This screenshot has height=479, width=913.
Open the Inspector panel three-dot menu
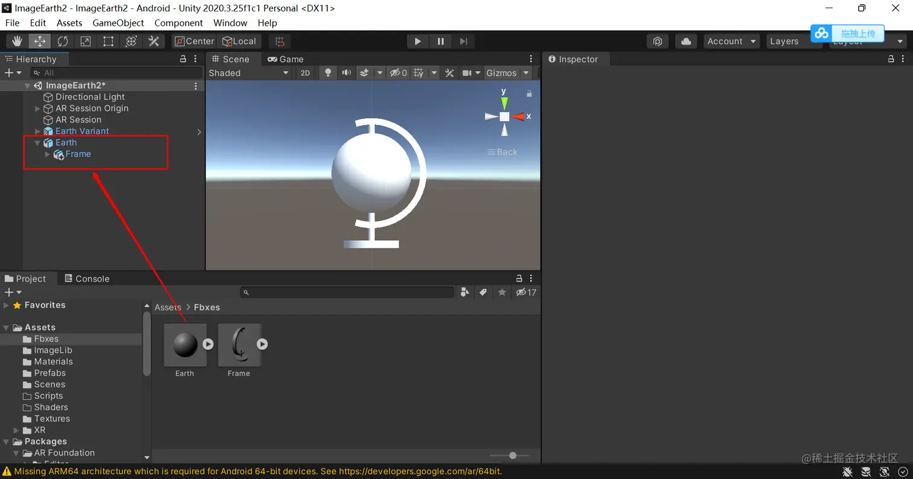click(x=903, y=59)
